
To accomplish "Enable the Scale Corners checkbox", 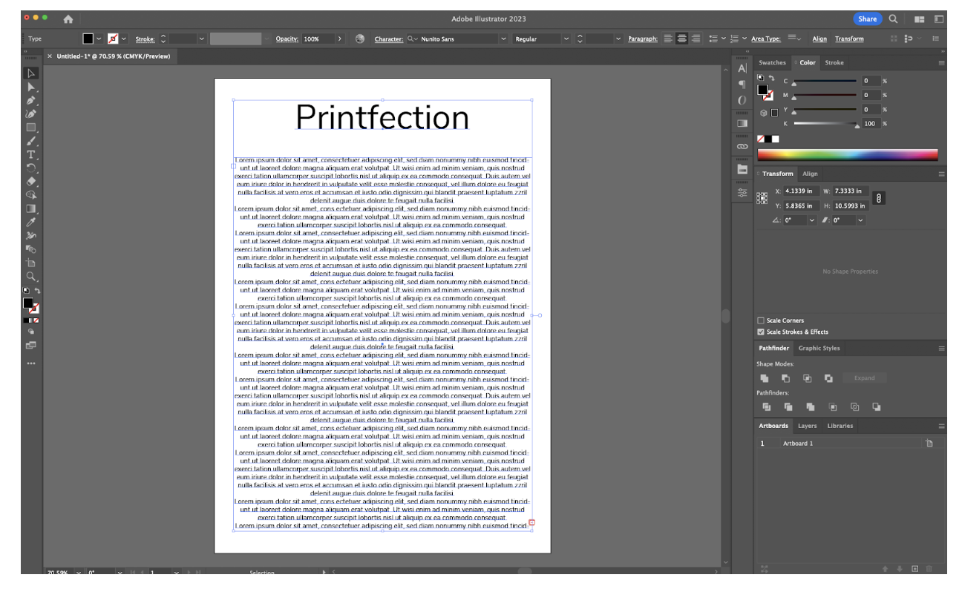I will (761, 320).
